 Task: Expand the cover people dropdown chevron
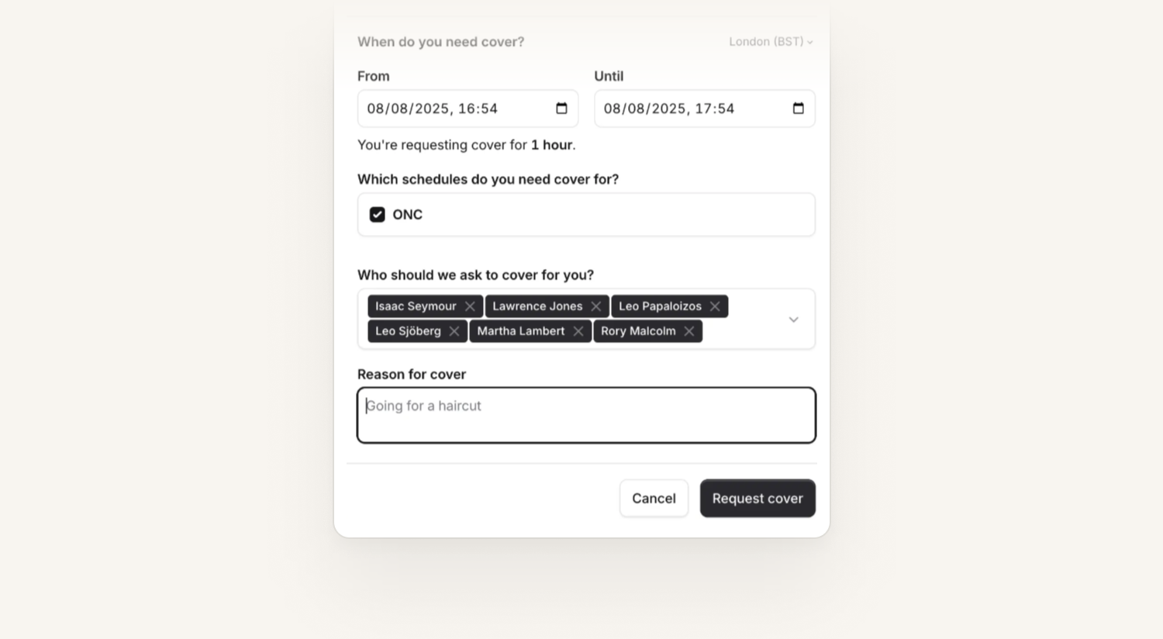793,319
